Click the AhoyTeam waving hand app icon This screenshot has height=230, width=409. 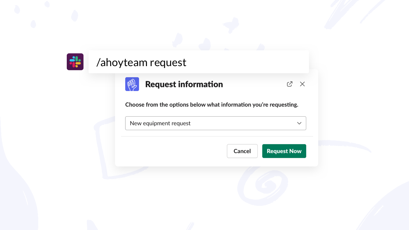pos(132,84)
